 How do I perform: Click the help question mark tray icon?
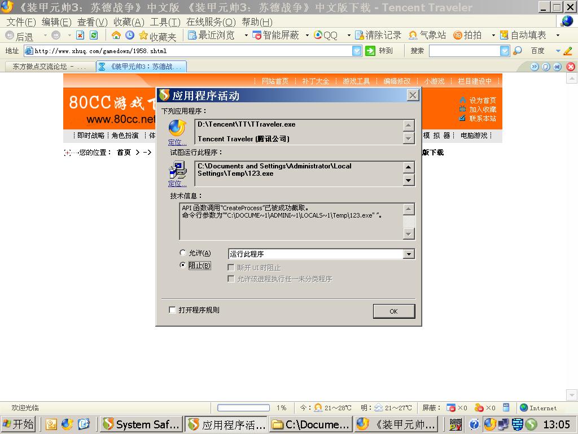474,424
